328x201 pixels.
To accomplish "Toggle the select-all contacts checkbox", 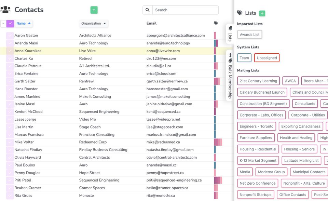I will coord(10,24).
